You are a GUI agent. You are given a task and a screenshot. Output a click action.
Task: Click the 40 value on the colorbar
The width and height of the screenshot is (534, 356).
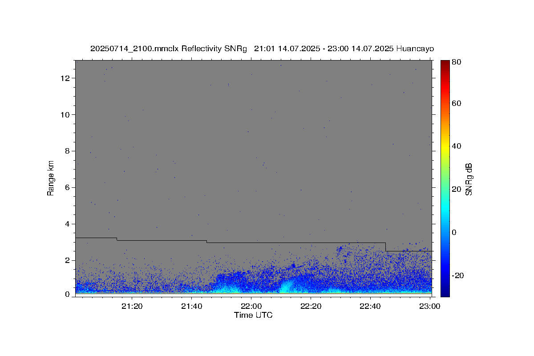point(456,146)
